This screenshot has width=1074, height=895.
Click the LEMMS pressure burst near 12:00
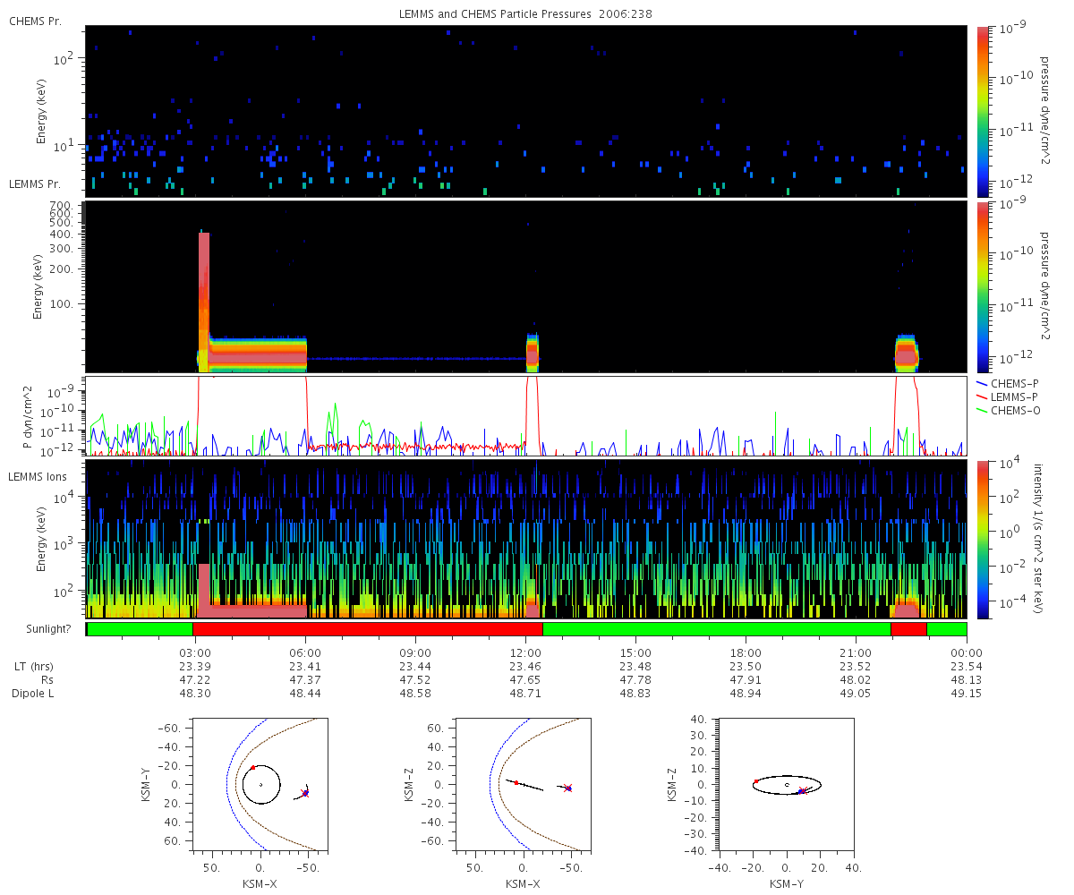coord(533,351)
